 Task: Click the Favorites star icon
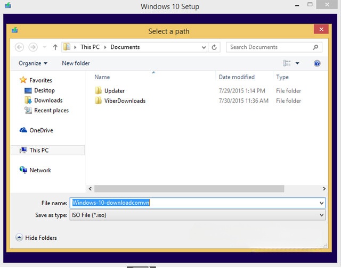pos(23,80)
